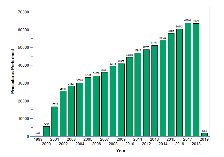Select the bar for year 2000
The width and height of the screenshot is (224, 157).
click(x=46, y=131)
